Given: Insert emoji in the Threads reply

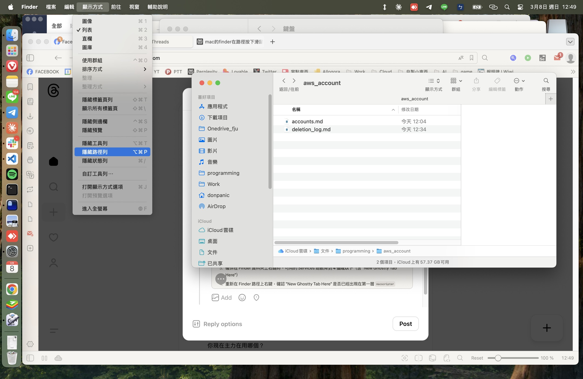Looking at the screenshot, I should (x=242, y=298).
